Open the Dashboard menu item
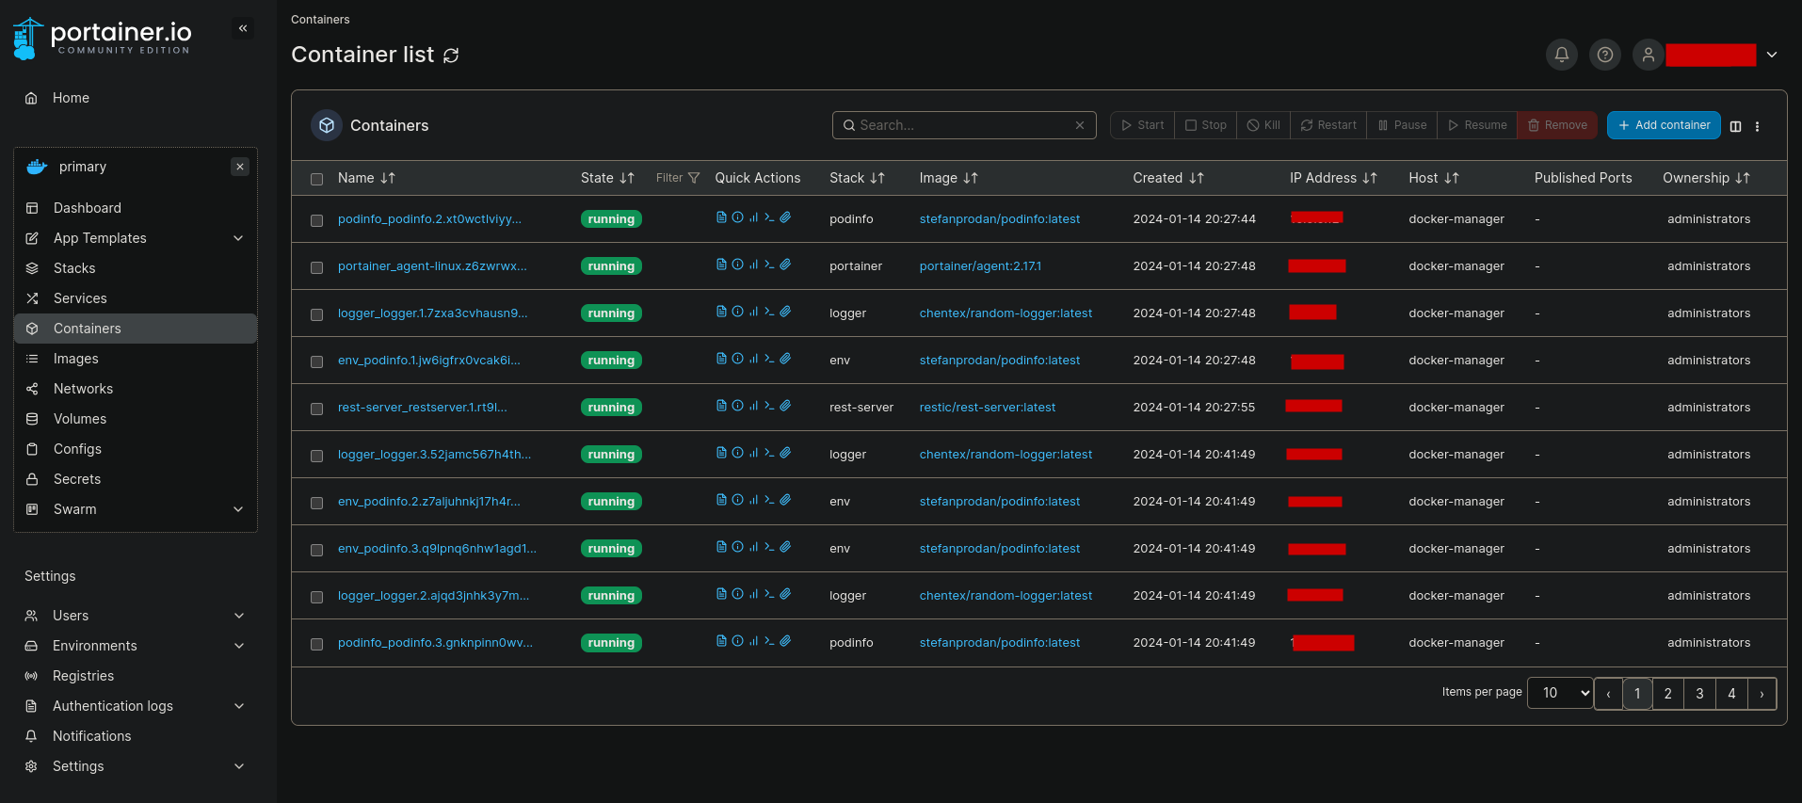The image size is (1802, 803). click(88, 208)
